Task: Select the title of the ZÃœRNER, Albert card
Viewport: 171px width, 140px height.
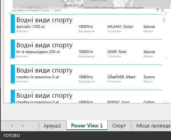Action: pyautogui.click(x=44, y=70)
